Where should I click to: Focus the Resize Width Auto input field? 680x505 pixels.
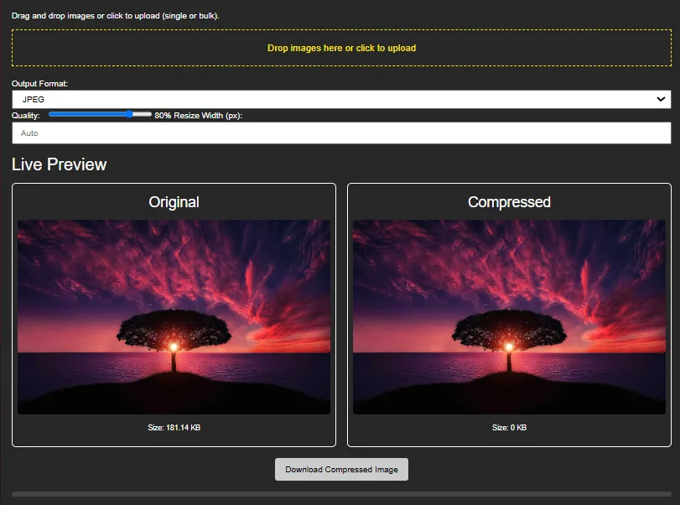(x=341, y=133)
